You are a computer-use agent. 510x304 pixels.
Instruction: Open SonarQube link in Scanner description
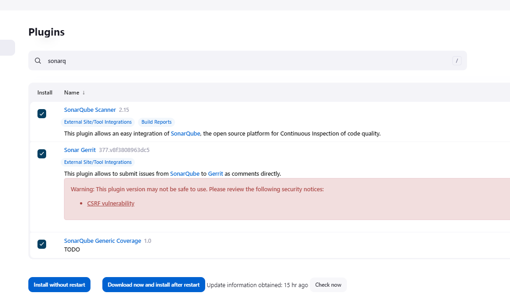click(186, 133)
